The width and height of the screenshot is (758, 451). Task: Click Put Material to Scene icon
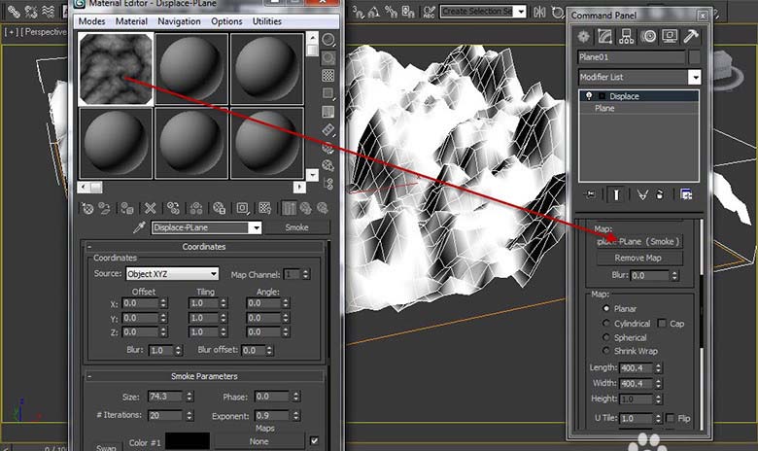(104, 208)
